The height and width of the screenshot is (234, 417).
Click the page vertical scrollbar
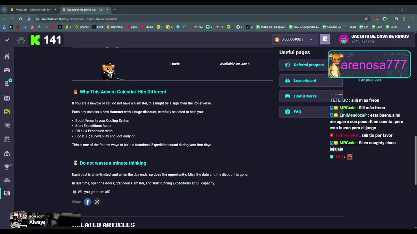click(415, 160)
